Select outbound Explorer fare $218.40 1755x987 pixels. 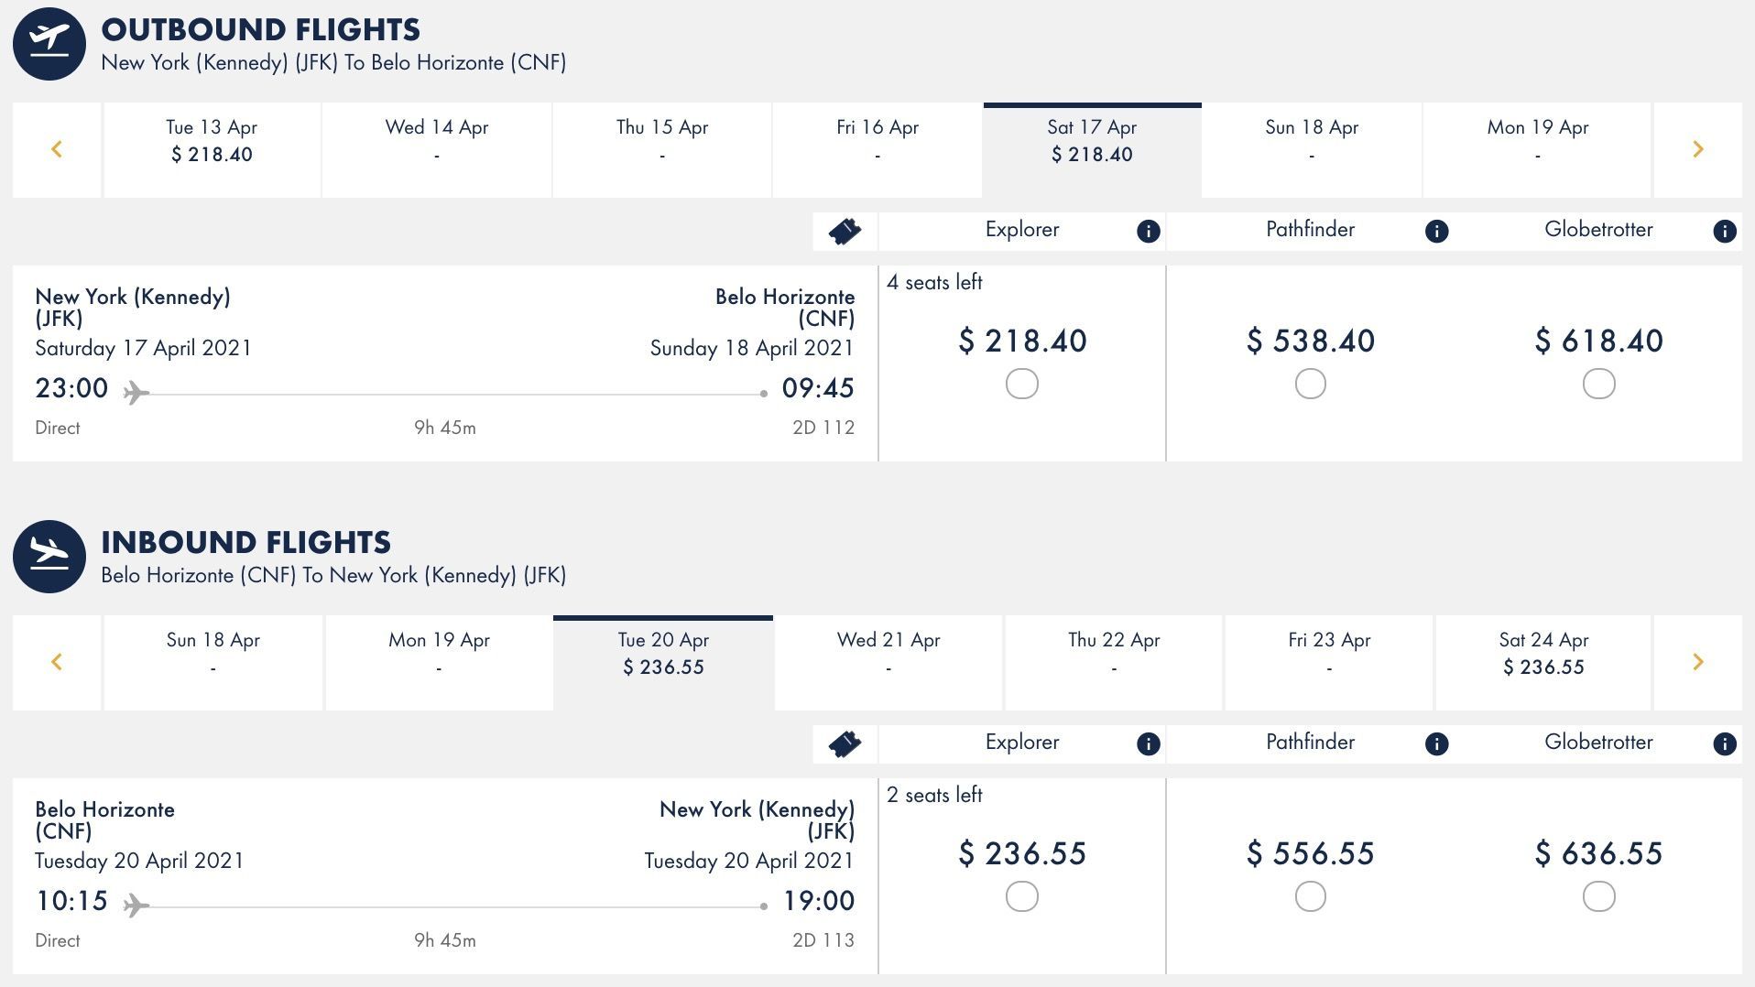coord(1021,384)
